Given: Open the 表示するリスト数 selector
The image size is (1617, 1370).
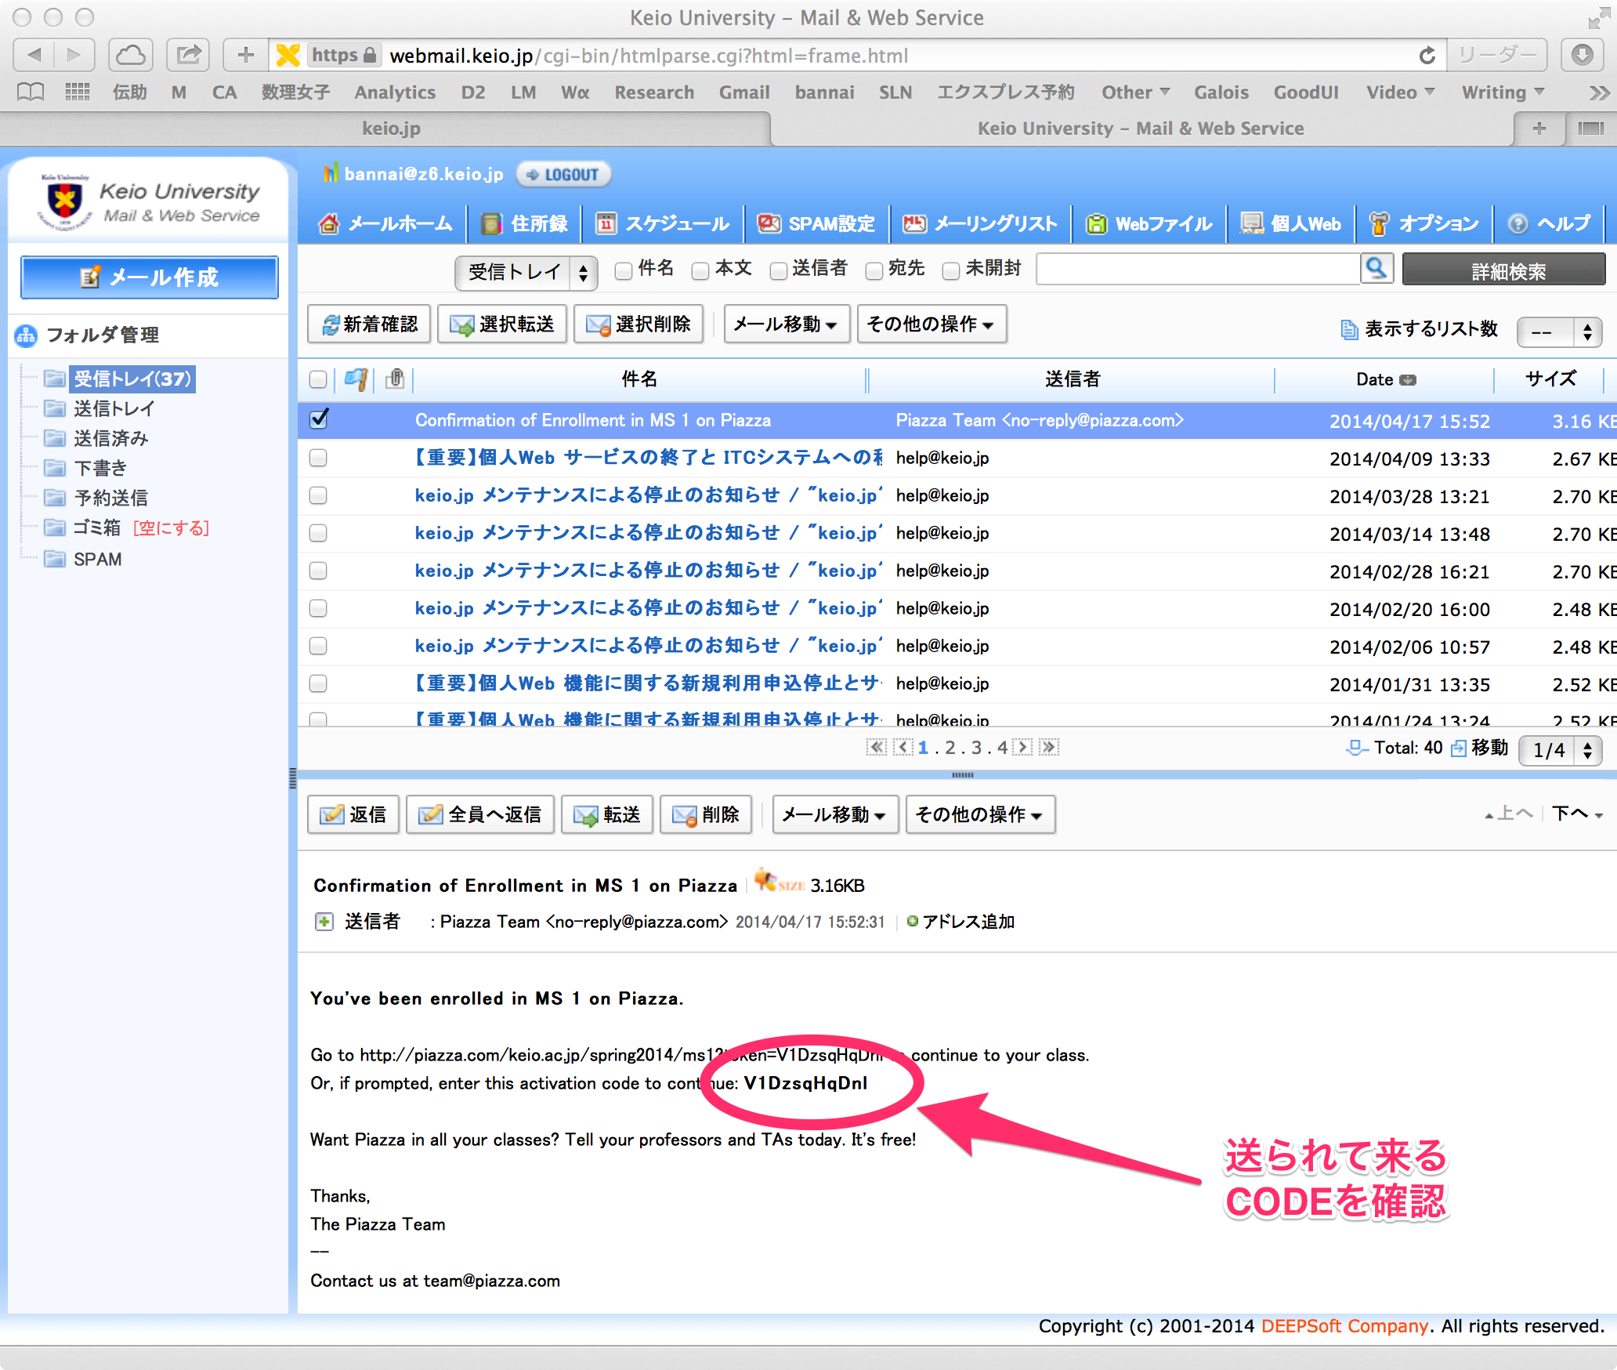Looking at the screenshot, I should (x=1559, y=332).
